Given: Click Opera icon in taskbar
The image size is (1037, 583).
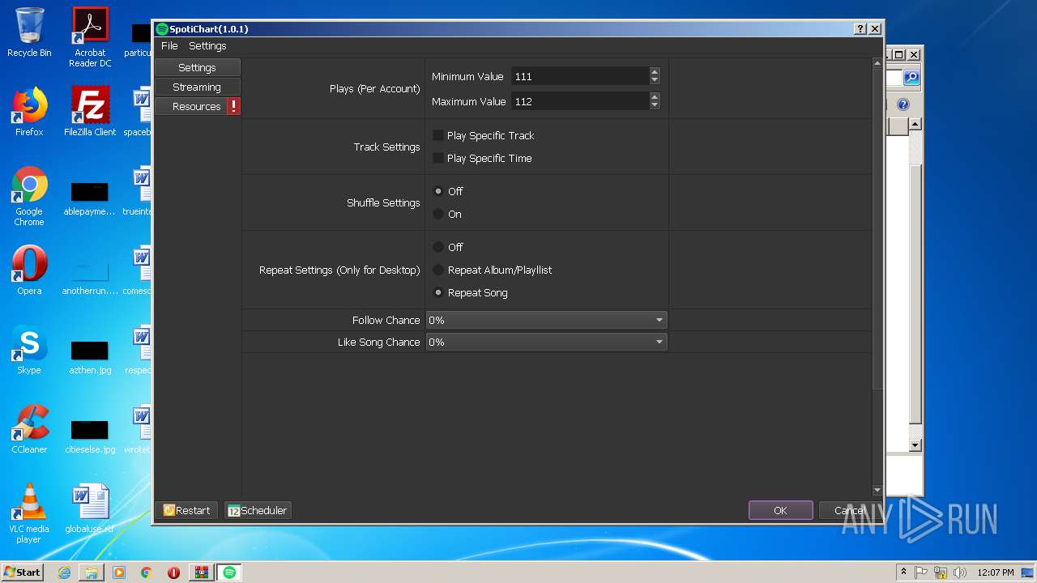Looking at the screenshot, I should click(x=173, y=572).
